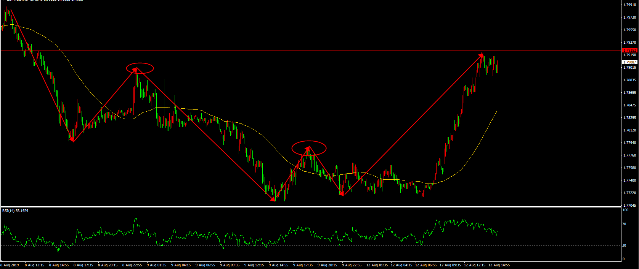This screenshot has height=269, width=639.
Task: Click the RSI 100 level label
Action: pyautogui.click(x=625, y=210)
